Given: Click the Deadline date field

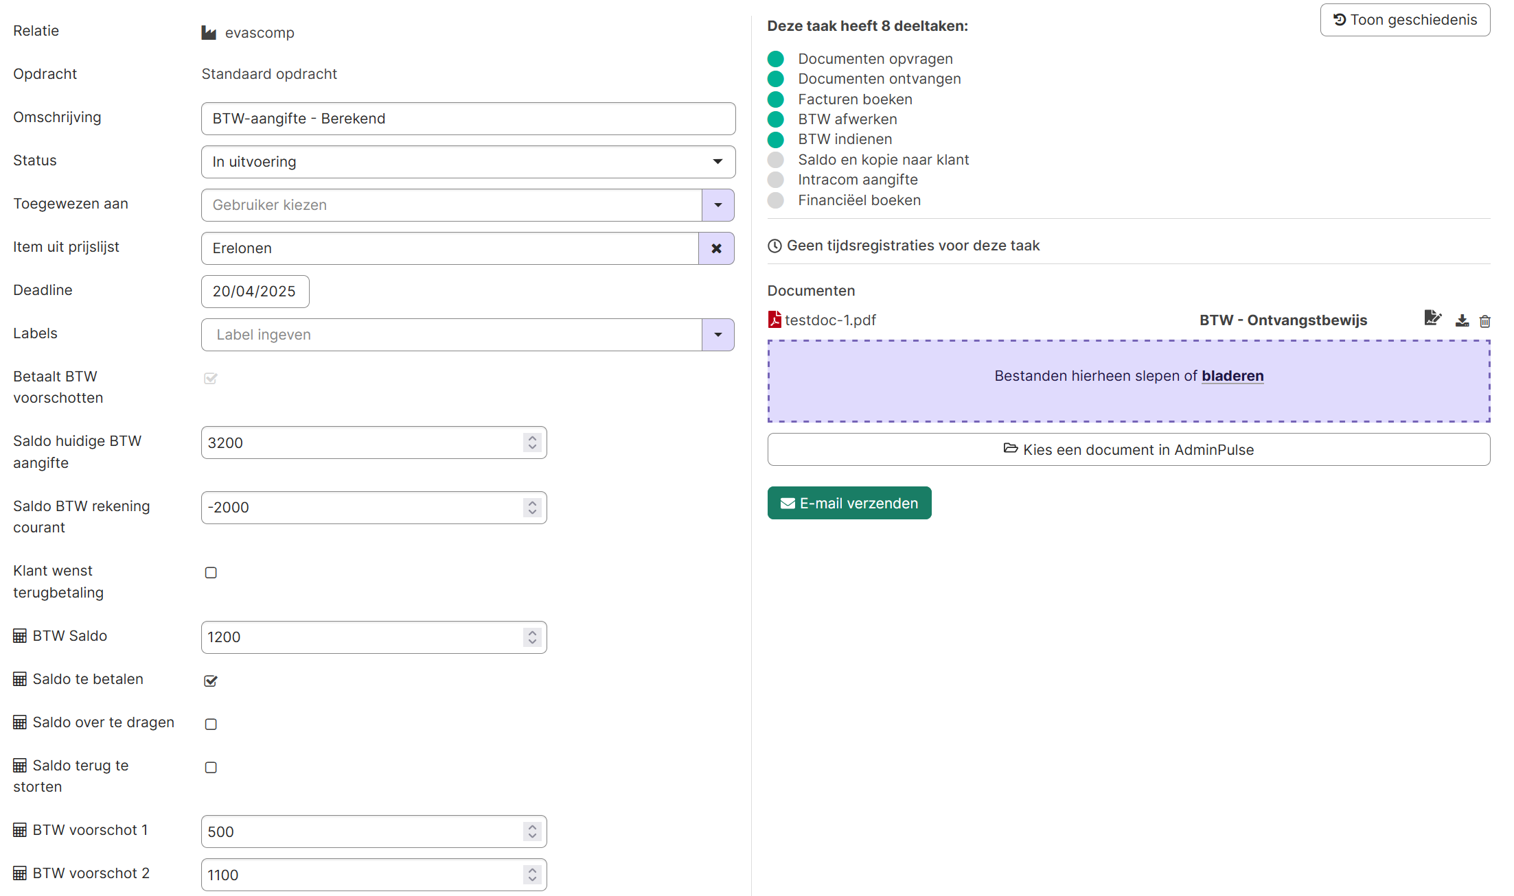Looking at the screenshot, I should (255, 292).
